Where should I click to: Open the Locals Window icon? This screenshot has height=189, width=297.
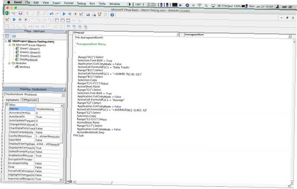(x=57, y=21)
